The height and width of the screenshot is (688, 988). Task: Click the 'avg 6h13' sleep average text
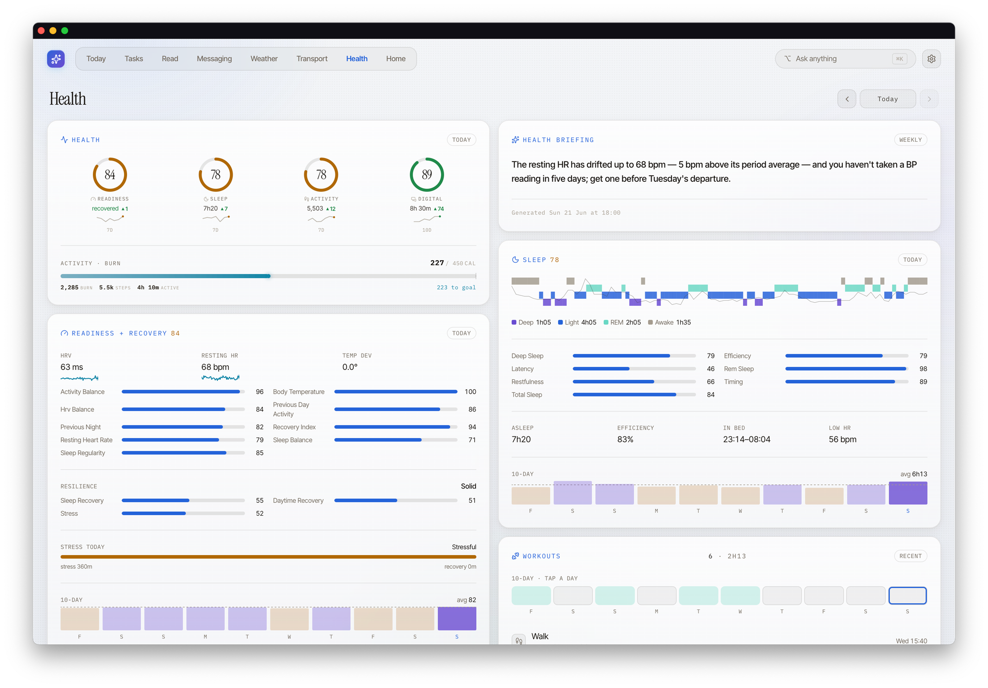pos(913,474)
